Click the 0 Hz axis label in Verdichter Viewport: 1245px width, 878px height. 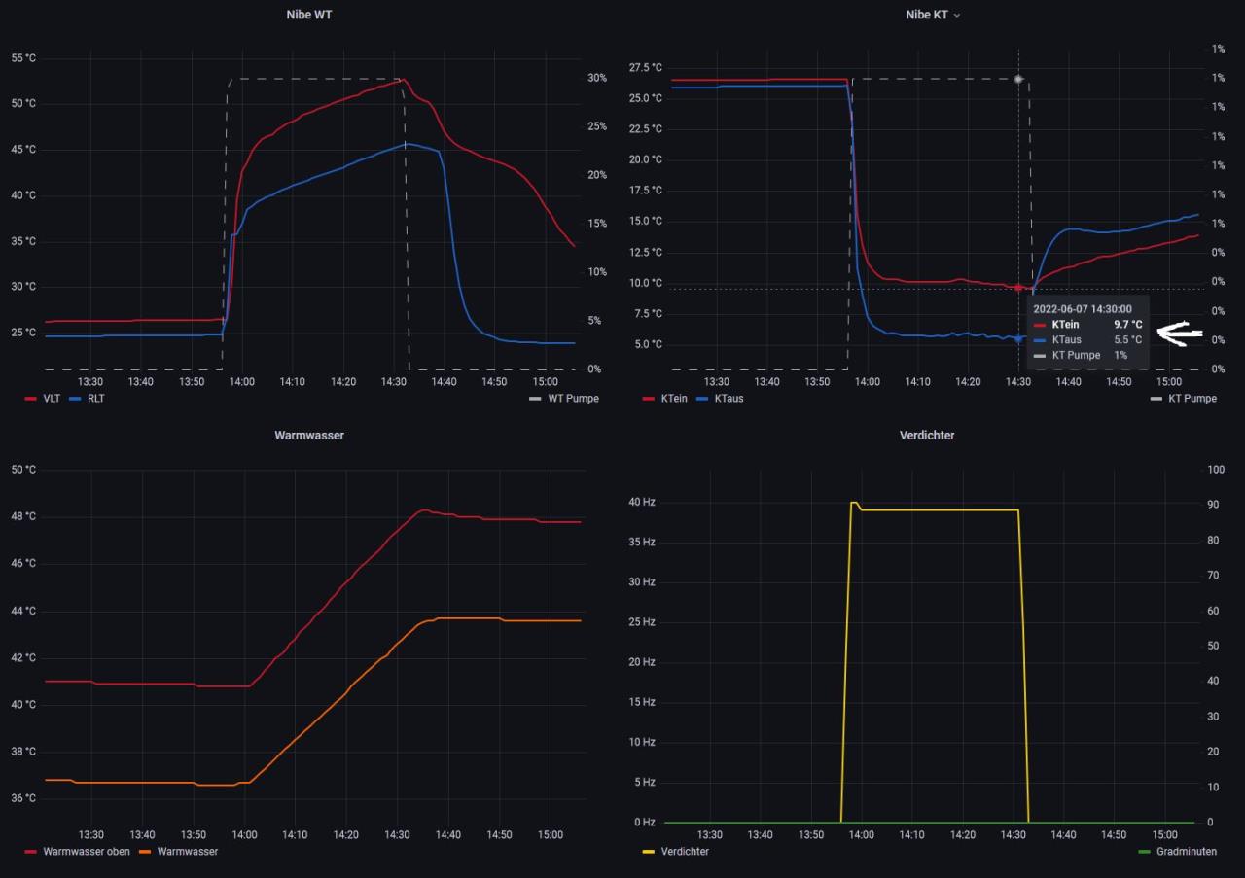click(645, 822)
